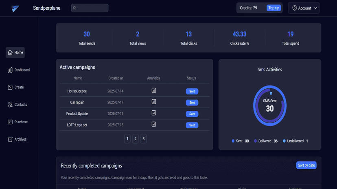This screenshot has height=189, width=337.
Task: Click the Contacts people icon
Action: click(10, 105)
